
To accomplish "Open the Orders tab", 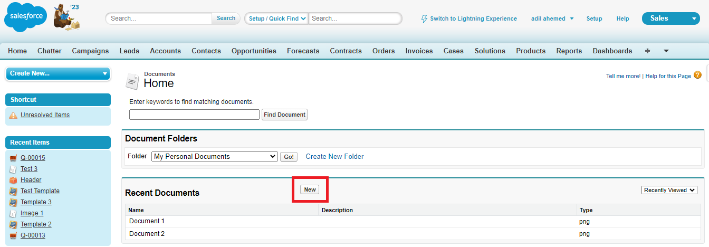I will coord(384,51).
